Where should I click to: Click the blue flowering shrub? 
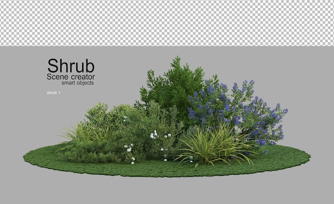point(236,111)
